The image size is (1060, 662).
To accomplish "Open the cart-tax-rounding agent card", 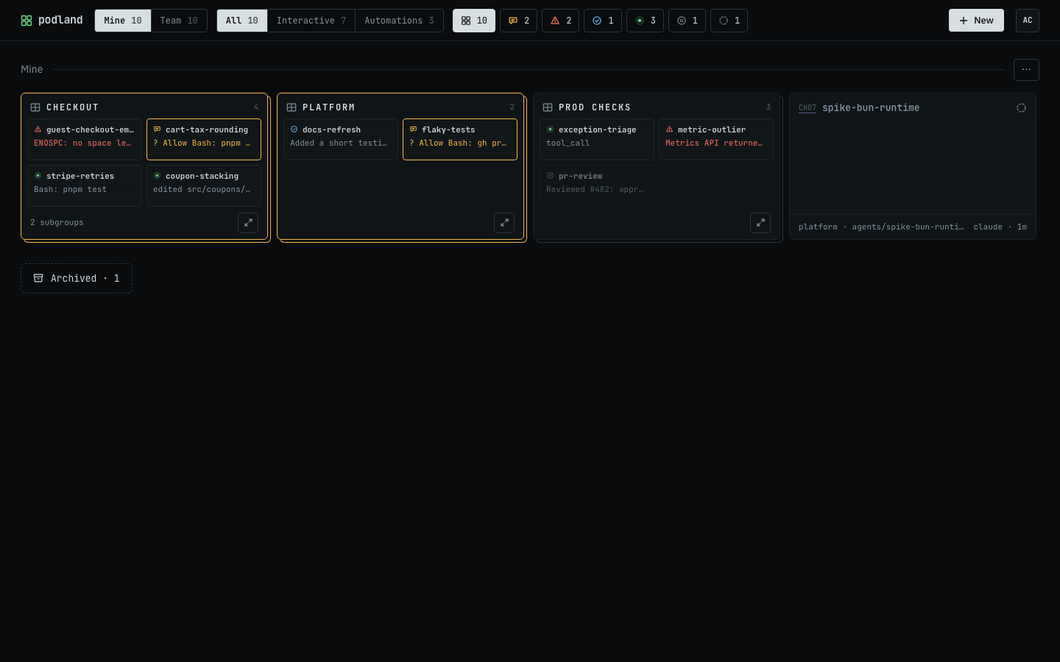I will 204,139.
